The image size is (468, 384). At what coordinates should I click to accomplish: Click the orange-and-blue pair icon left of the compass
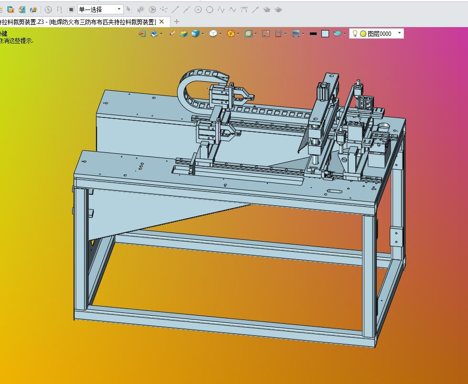(x=33, y=10)
